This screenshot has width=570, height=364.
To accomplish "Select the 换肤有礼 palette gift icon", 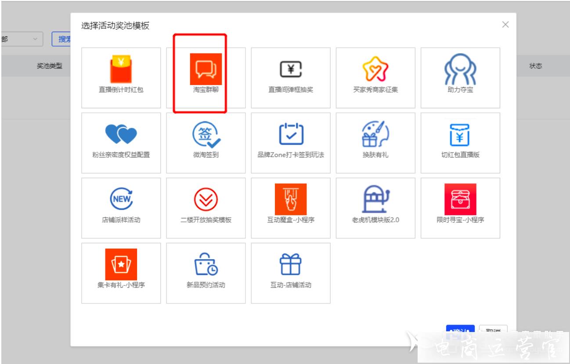I will click(x=375, y=134).
